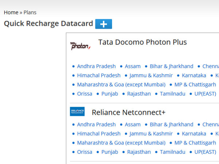Open Maharashtra & Goa under Tata Docomo

(x=121, y=85)
